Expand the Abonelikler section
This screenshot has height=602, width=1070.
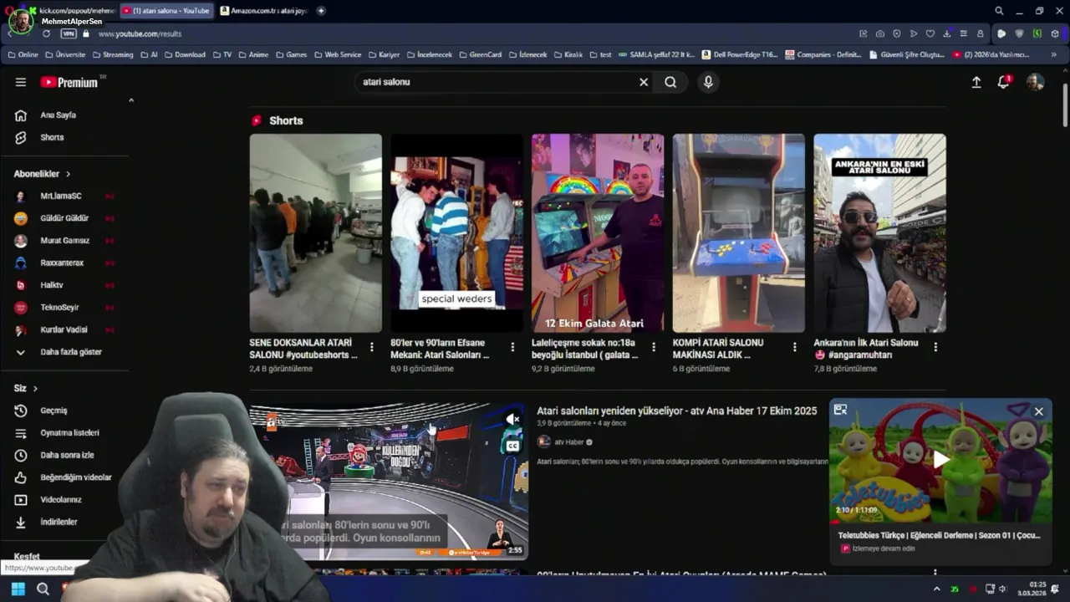42,174
